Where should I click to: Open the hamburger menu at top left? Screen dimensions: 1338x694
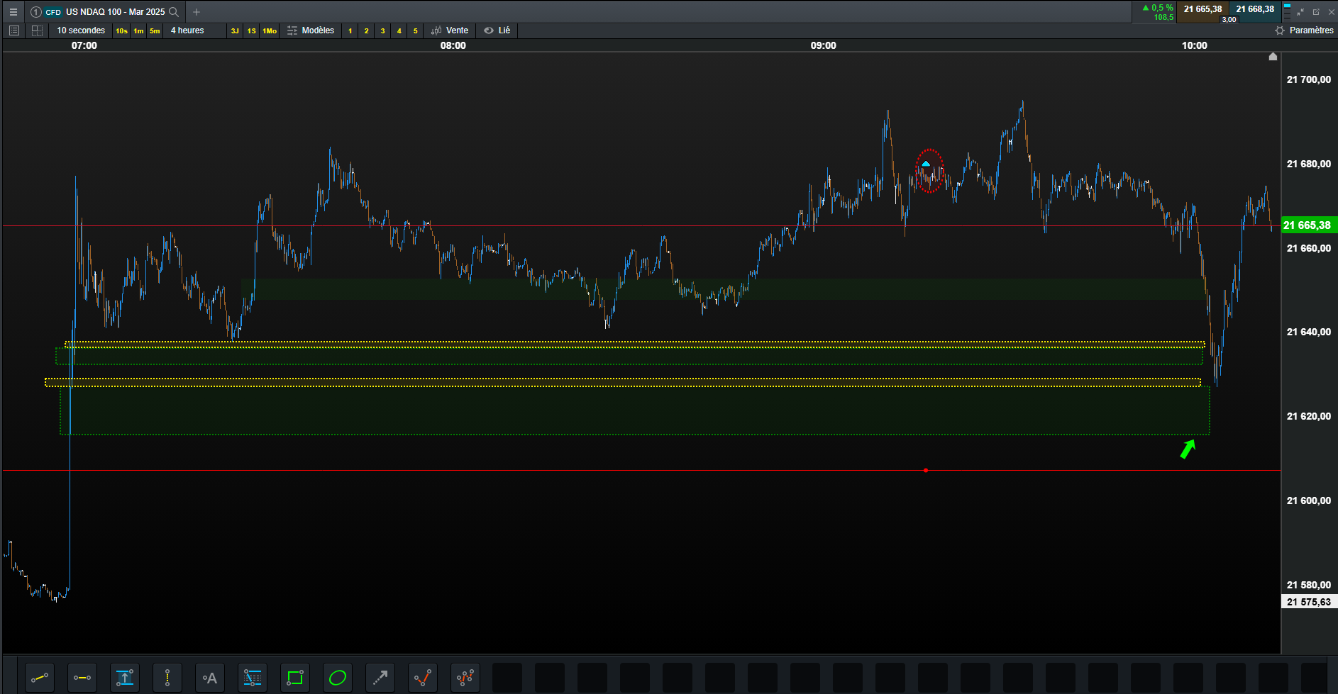tap(13, 12)
